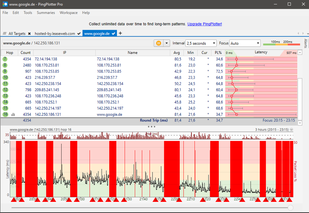Image resolution: width=309 pixels, height=213 pixels.
Task: Click the graph bars icon on hop 16
Action: pos(13,114)
